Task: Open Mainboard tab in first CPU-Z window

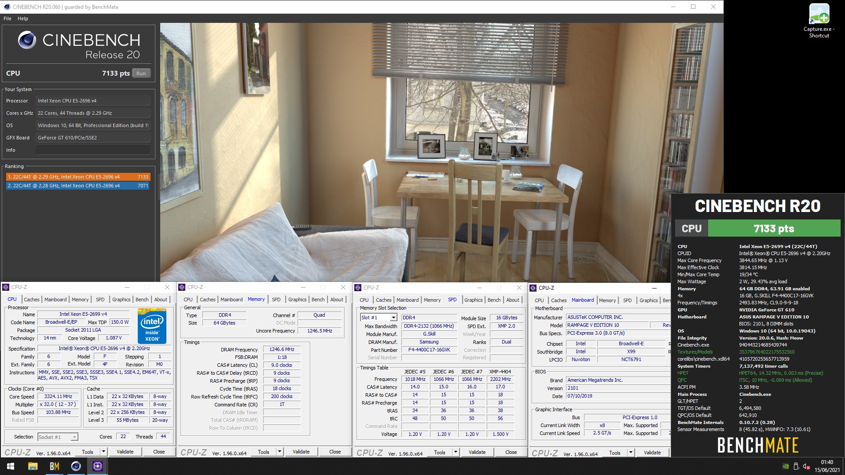Action: pos(55,300)
